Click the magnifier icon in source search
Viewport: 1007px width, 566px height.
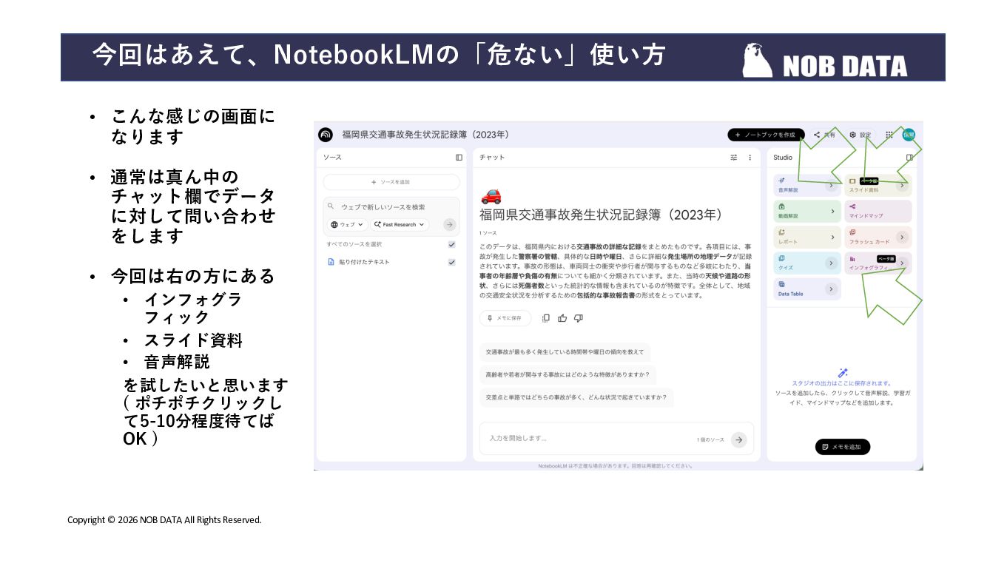[331, 206]
